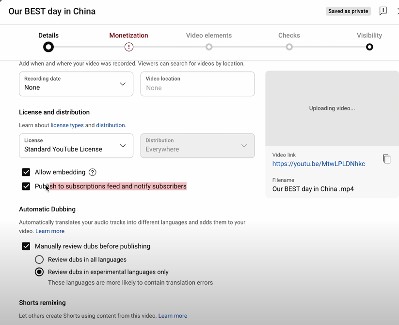Select Review dubs in all languages

(39, 259)
